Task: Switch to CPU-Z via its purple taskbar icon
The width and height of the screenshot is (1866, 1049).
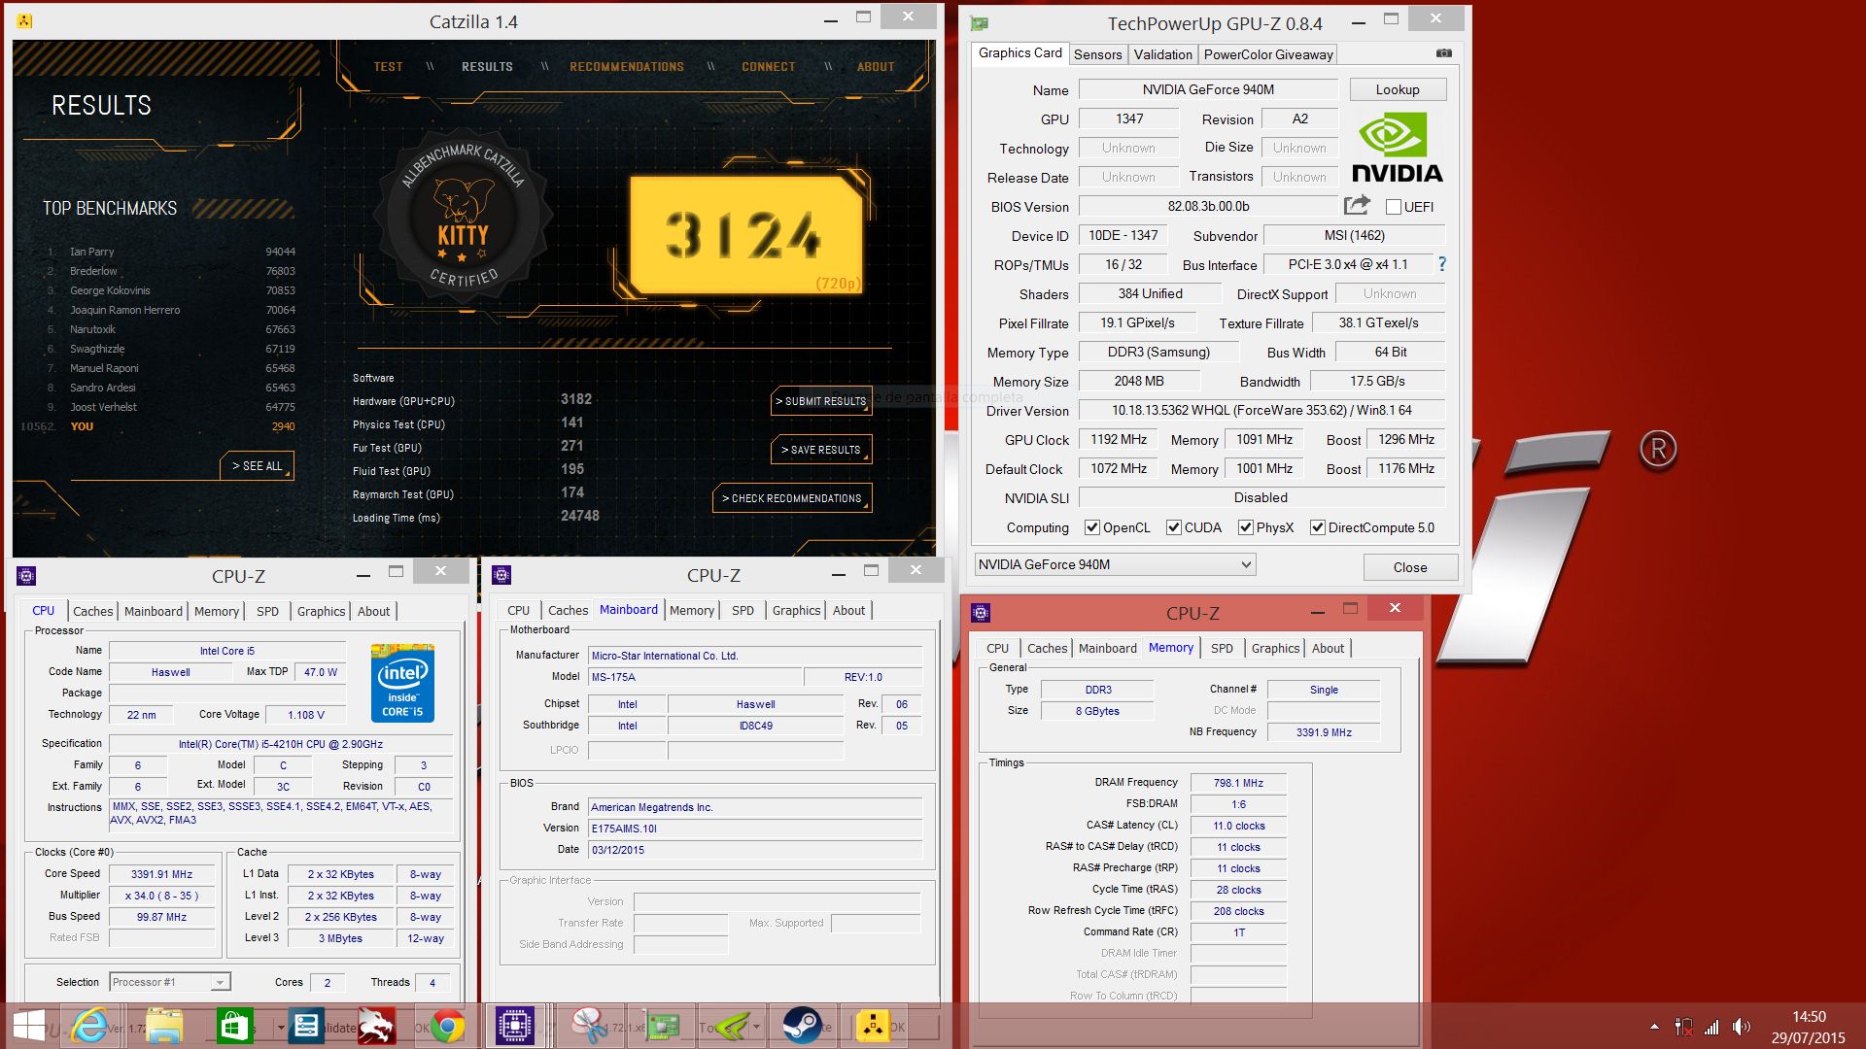Action: point(515,1026)
